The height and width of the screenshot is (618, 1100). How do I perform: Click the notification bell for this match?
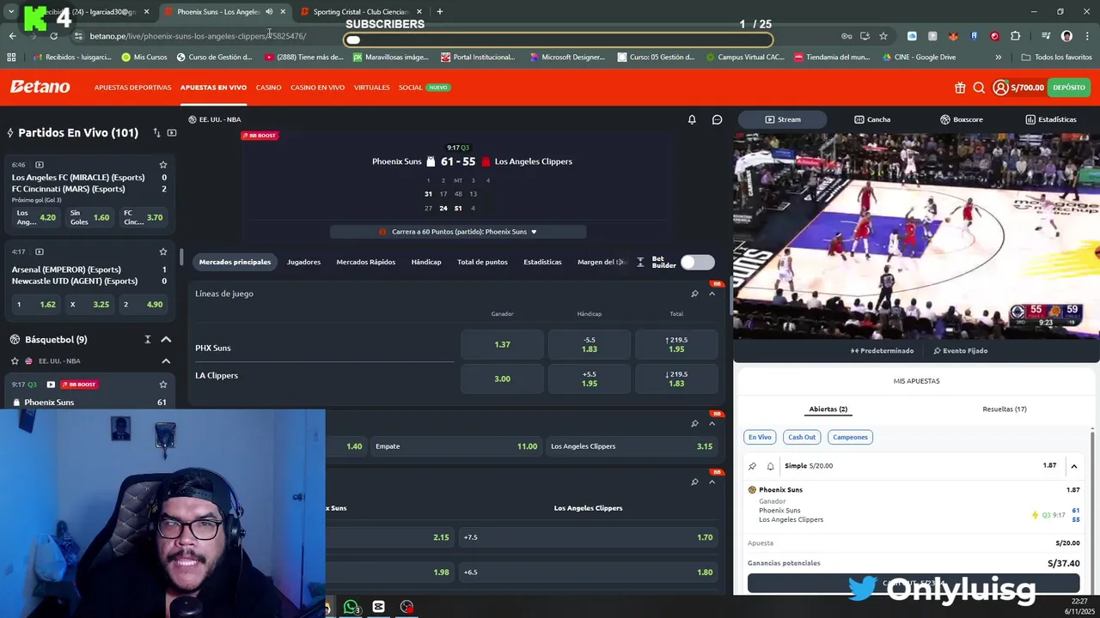coord(692,119)
